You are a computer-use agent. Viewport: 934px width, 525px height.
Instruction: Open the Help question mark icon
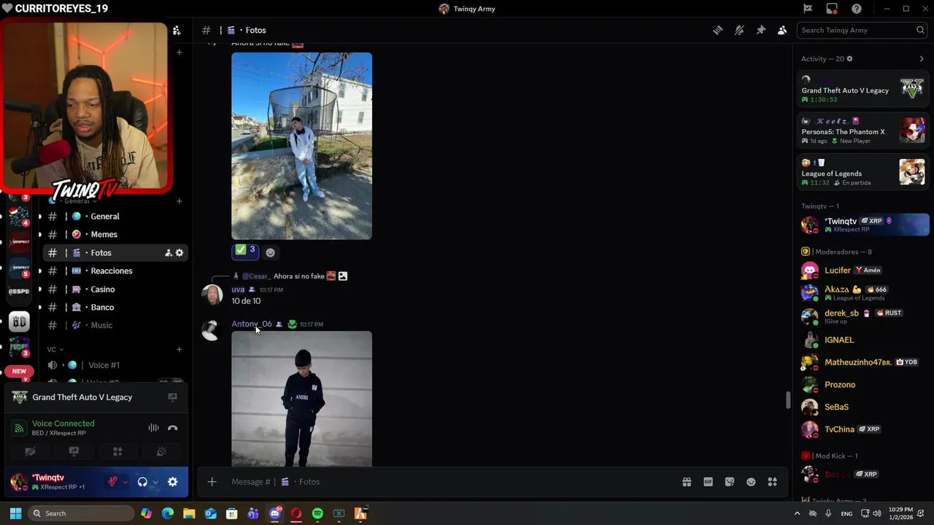click(856, 9)
